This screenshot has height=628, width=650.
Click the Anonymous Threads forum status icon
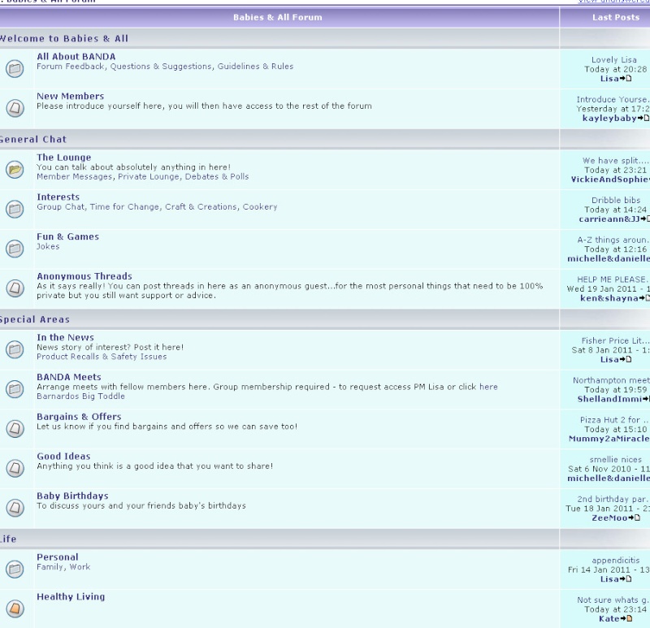point(15,288)
